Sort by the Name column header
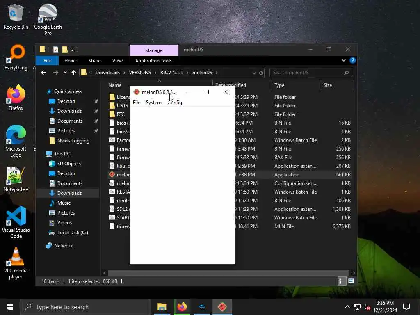 (115, 85)
